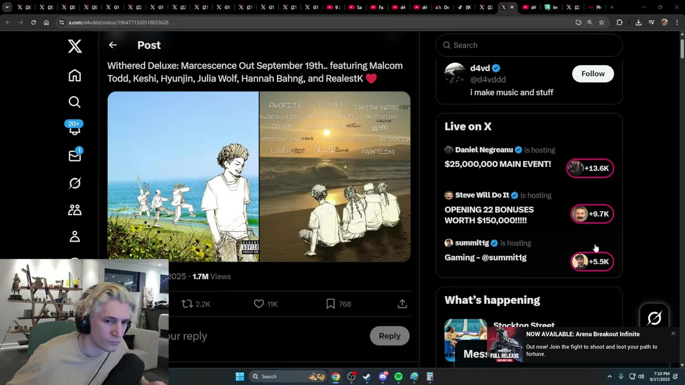Switch to the Im tab
This screenshot has width=685, height=385.
point(551,7)
